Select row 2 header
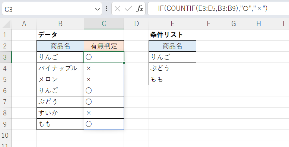 (x=6, y=46)
